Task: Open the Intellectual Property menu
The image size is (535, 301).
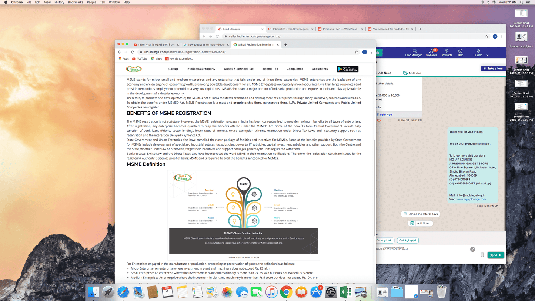Action: (201, 69)
